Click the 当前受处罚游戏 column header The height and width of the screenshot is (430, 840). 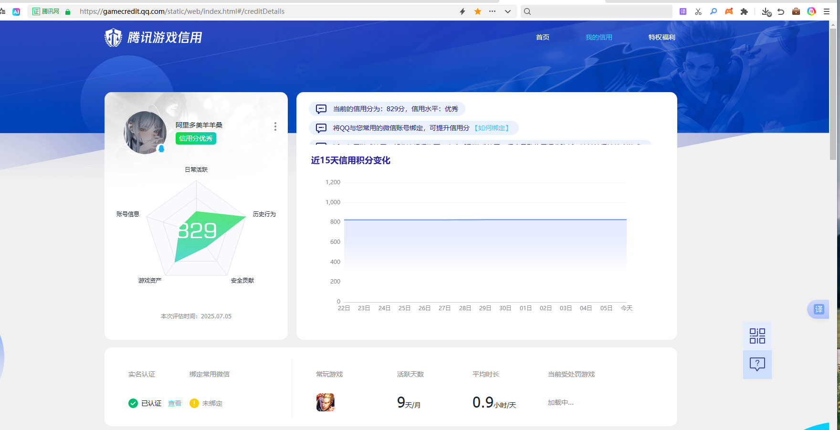[x=571, y=374]
